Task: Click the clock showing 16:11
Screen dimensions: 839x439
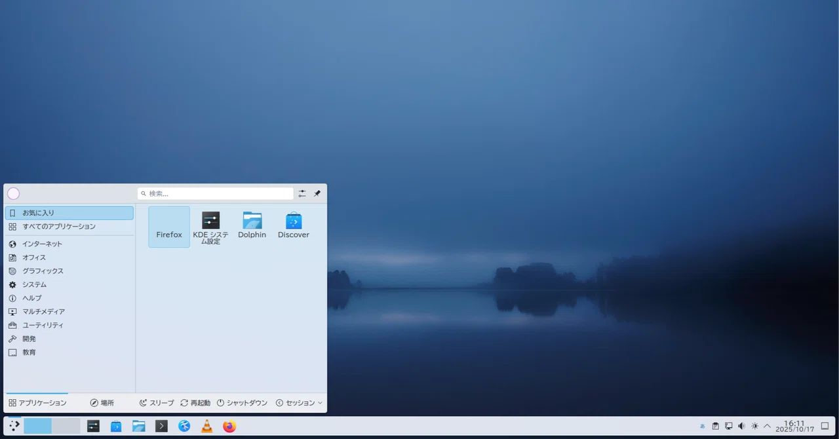Action: click(794, 426)
